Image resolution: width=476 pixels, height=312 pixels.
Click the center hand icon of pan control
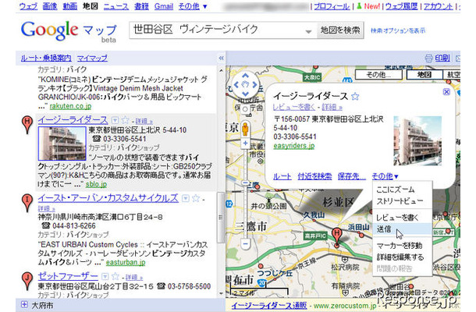click(245, 85)
